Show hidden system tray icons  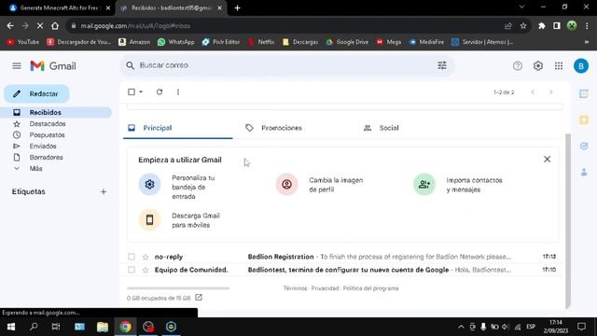click(461, 327)
